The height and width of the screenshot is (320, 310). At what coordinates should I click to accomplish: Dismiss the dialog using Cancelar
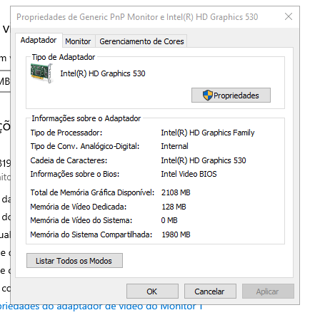click(x=210, y=291)
